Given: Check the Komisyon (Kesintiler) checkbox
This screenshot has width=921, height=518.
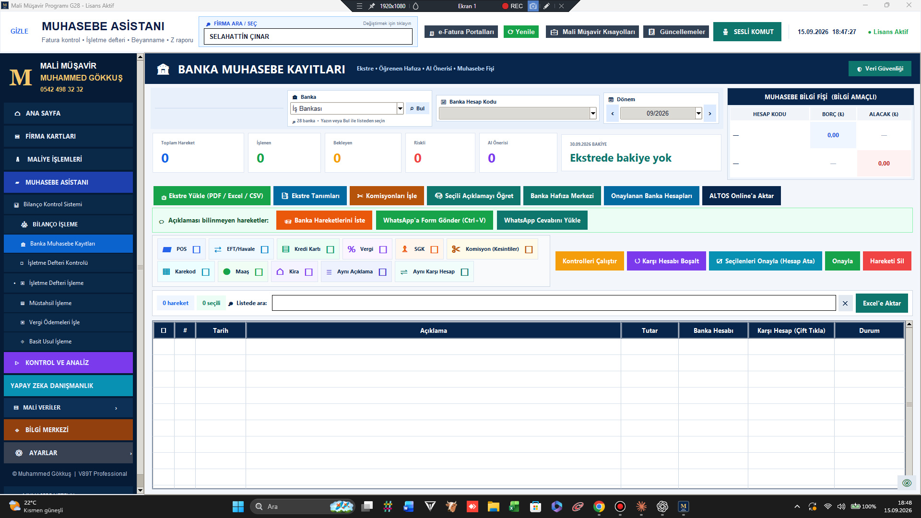Looking at the screenshot, I should point(529,249).
